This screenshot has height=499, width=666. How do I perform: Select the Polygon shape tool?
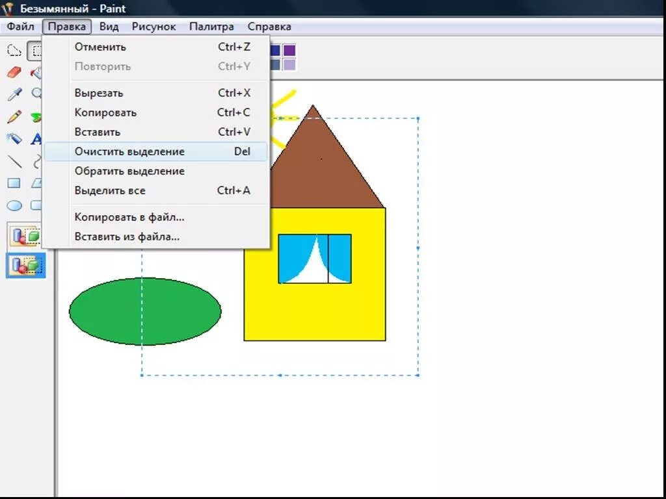[x=37, y=183]
